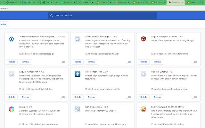The width and height of the screenshot is (205, 128).
Task: Click the 1Password extension icon
Action: (12, 39)
